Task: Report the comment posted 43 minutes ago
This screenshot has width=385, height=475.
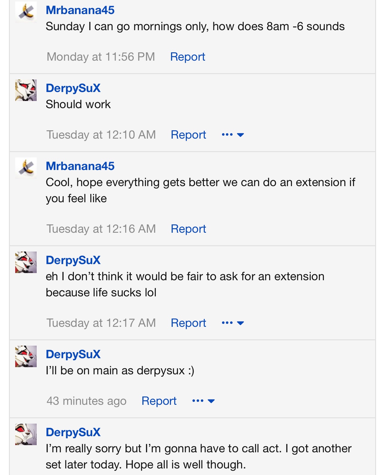Action: coord(159,401)
